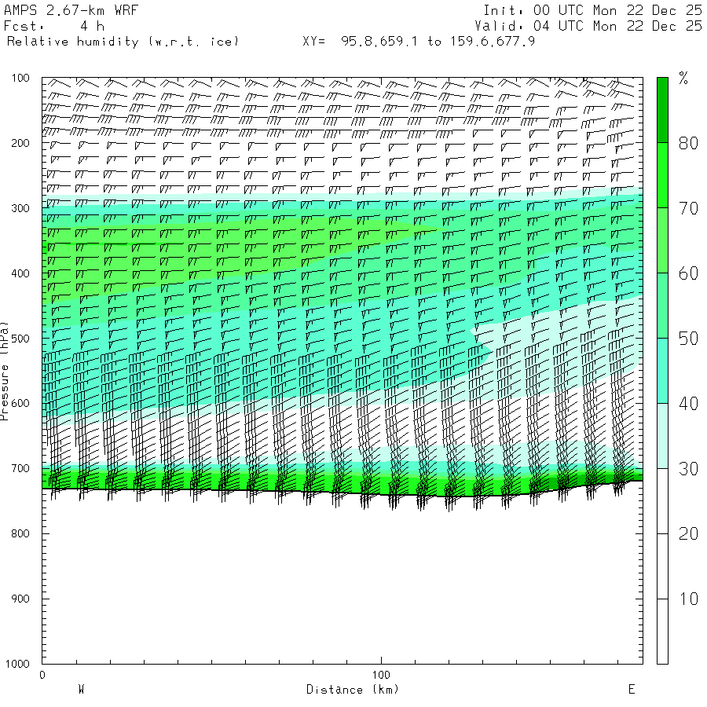Click the % unit label above colorbar
Image resolution: width=707 pixels, height=707 pixels.
[683, 79]
